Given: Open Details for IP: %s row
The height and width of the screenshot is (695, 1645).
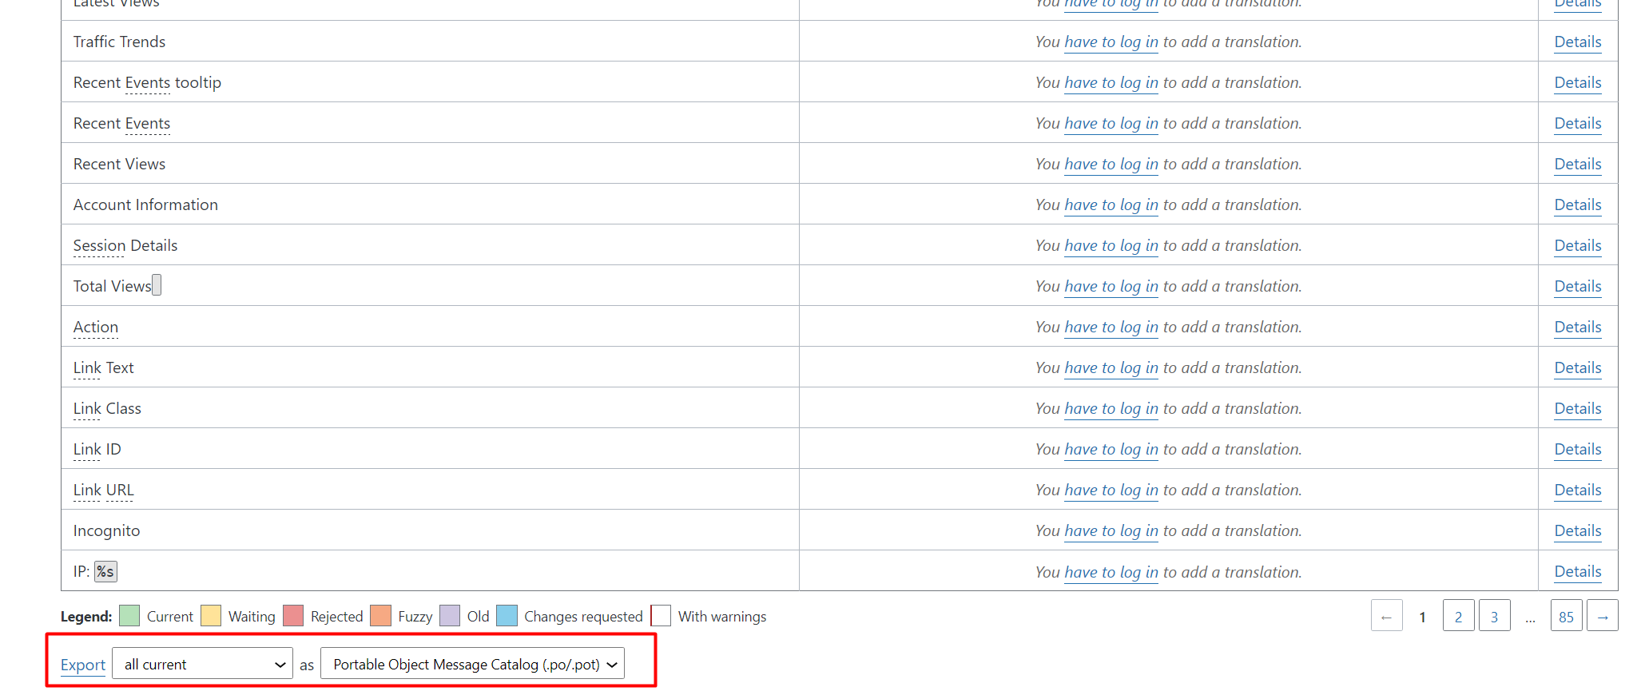Looking at the screenshot, I should point(1577,571).
